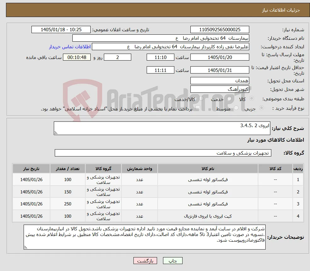
Task: Click the چاپ (print) button
Action: point(172,261)
